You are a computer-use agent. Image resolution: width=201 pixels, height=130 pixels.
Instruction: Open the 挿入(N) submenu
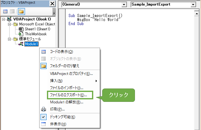click(x=70, y=81)
